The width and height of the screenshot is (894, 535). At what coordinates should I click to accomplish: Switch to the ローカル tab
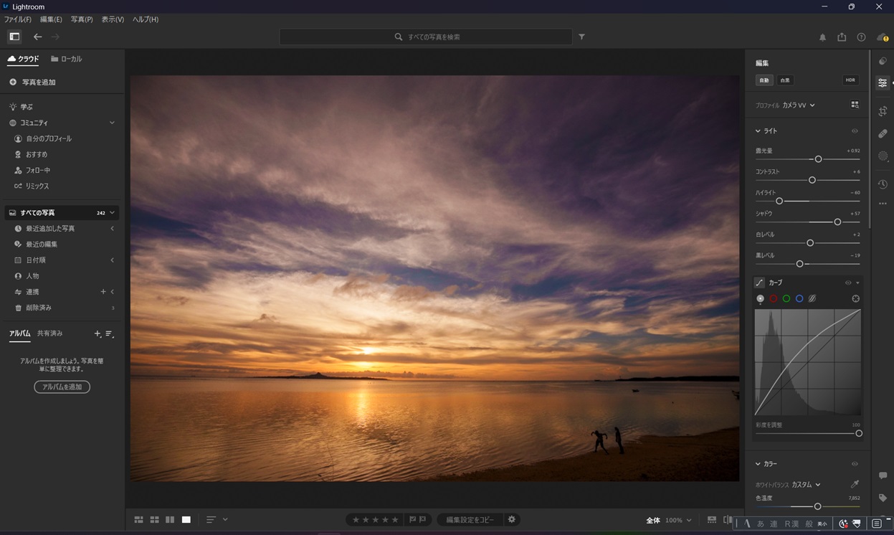click(x=66, y=59)
